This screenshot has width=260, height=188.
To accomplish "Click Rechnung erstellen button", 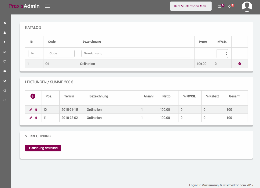I will [43, 148].
